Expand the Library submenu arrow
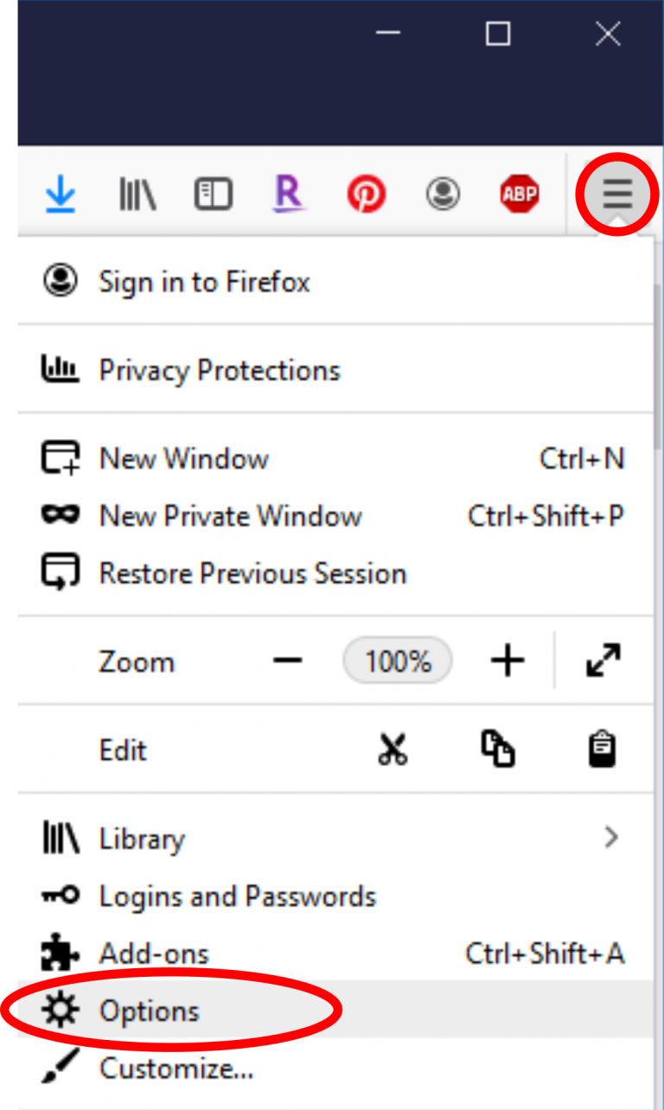Screen dimensions: 664x1110 tap(611, 837)
